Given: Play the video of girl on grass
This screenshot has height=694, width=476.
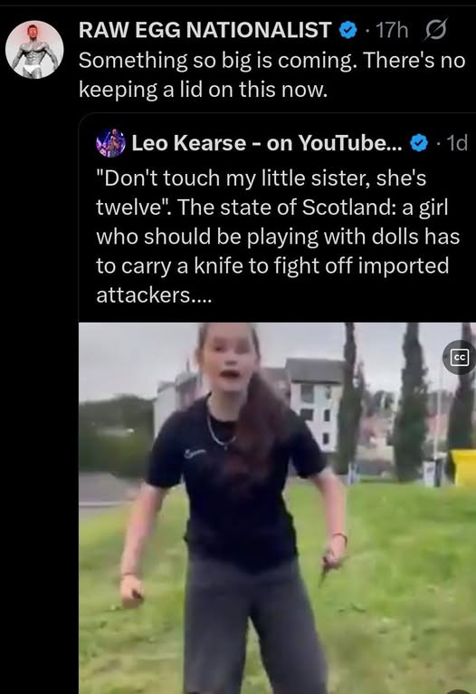Looking at the screenshot, I should pyautogui.click(x=277, y=508).
